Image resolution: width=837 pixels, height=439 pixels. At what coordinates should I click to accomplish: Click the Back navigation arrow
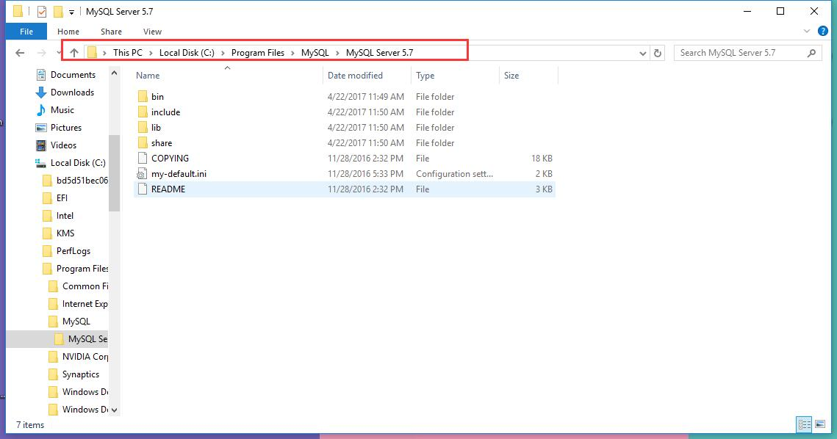pos(21,53)
